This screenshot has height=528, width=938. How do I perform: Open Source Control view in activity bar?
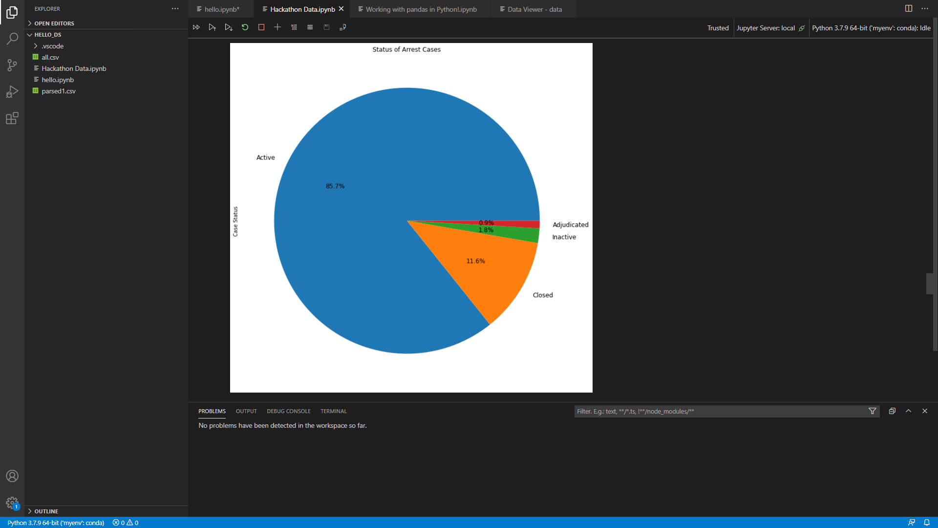click(x=12, y=65)
